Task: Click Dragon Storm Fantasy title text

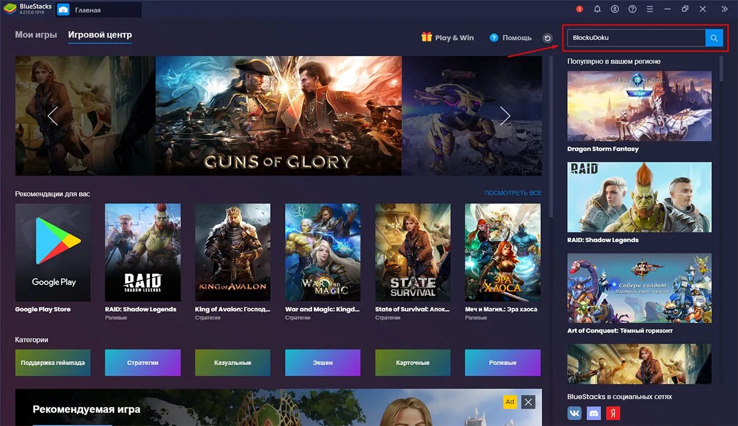Action: pos(603,149)
